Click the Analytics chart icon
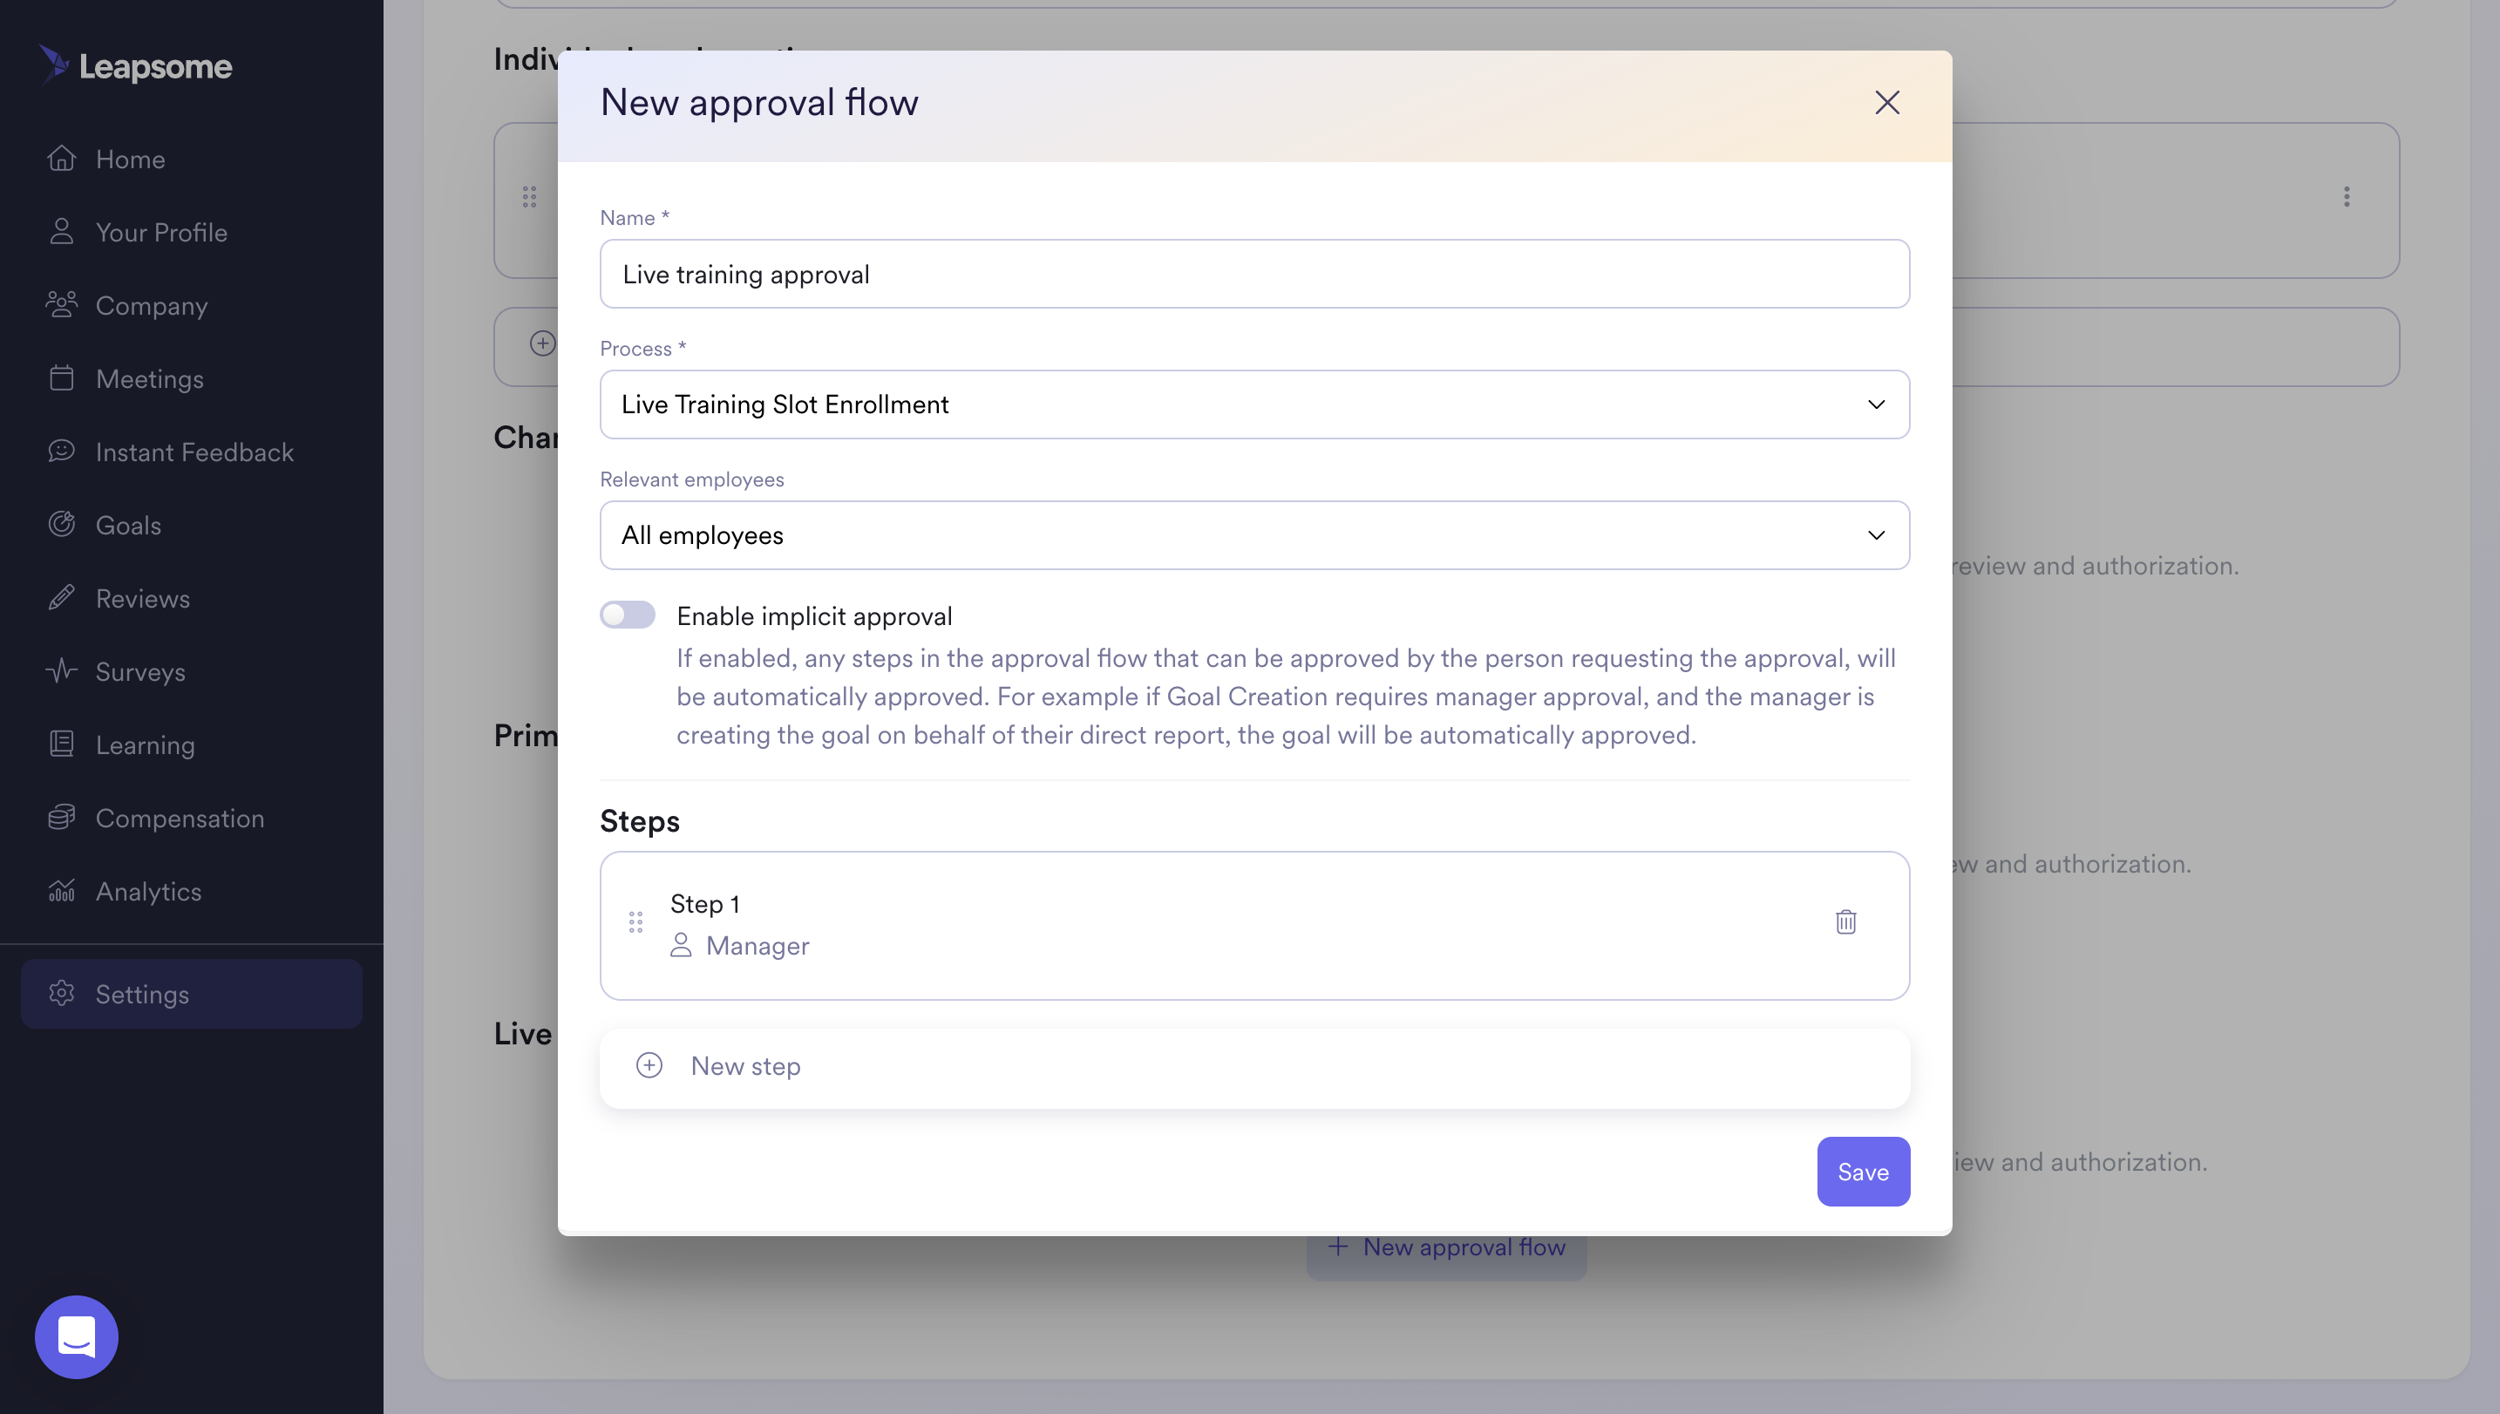Viewport: 2500px width, 1414px height. (x=62, y=891)
